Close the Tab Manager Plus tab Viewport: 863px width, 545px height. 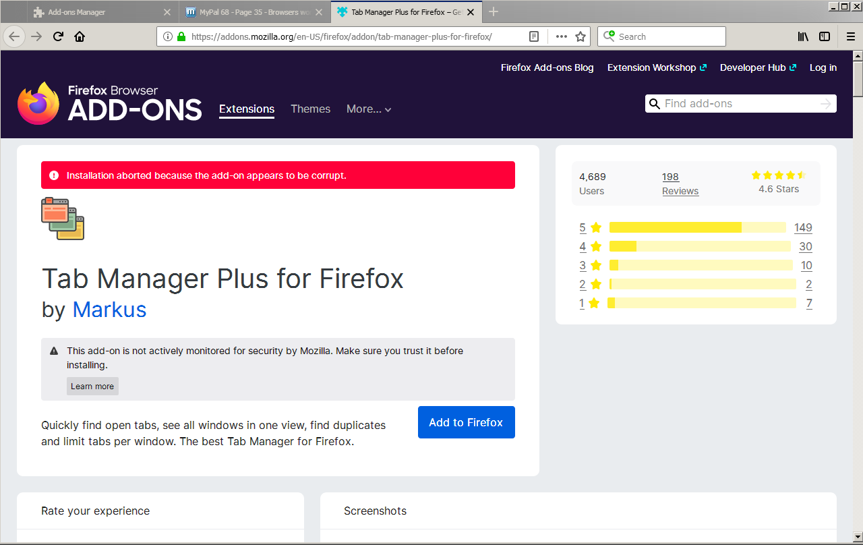tap(471, 12)
